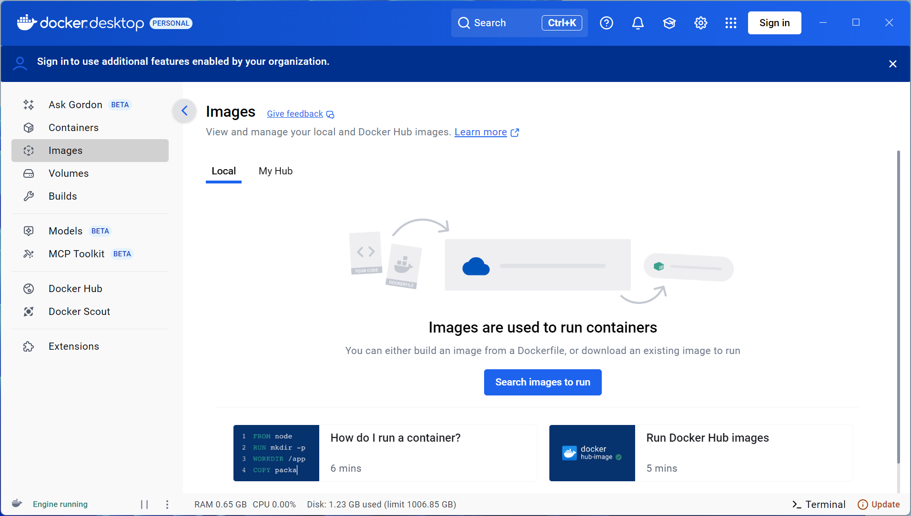Open the apps grid menu icon
This screenshot has width=911, height=516.
point(731,23)
